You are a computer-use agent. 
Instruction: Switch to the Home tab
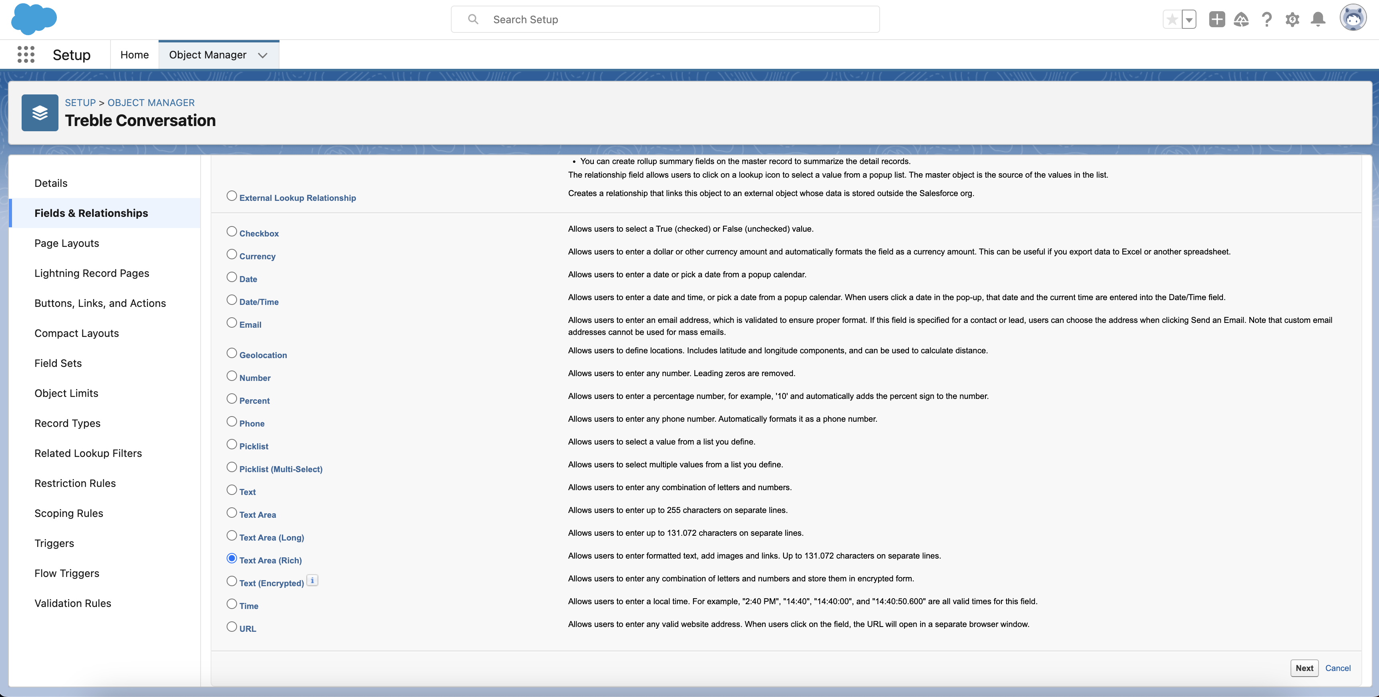pyautogui.click(x=135, y=54)
